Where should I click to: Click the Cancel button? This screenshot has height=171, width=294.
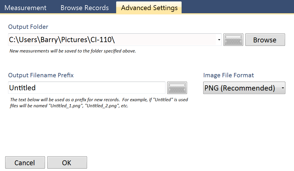tap(25, 163)
